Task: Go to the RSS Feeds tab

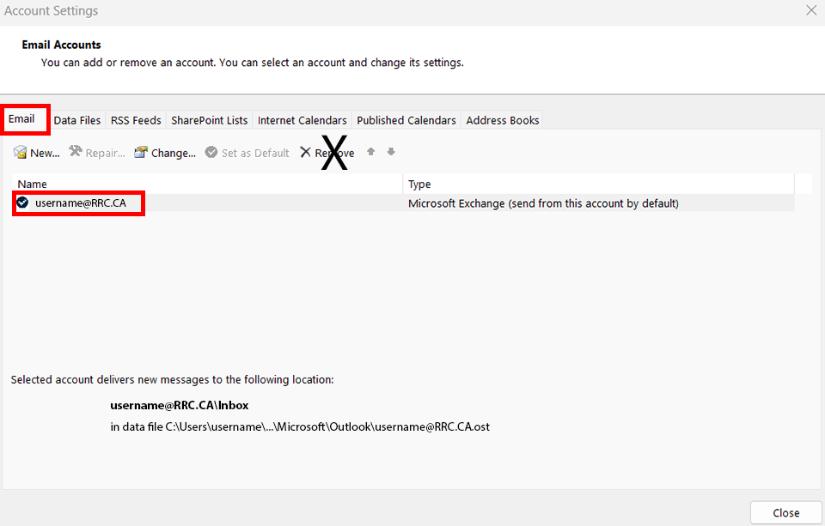Action: click(x=136, y=120)
